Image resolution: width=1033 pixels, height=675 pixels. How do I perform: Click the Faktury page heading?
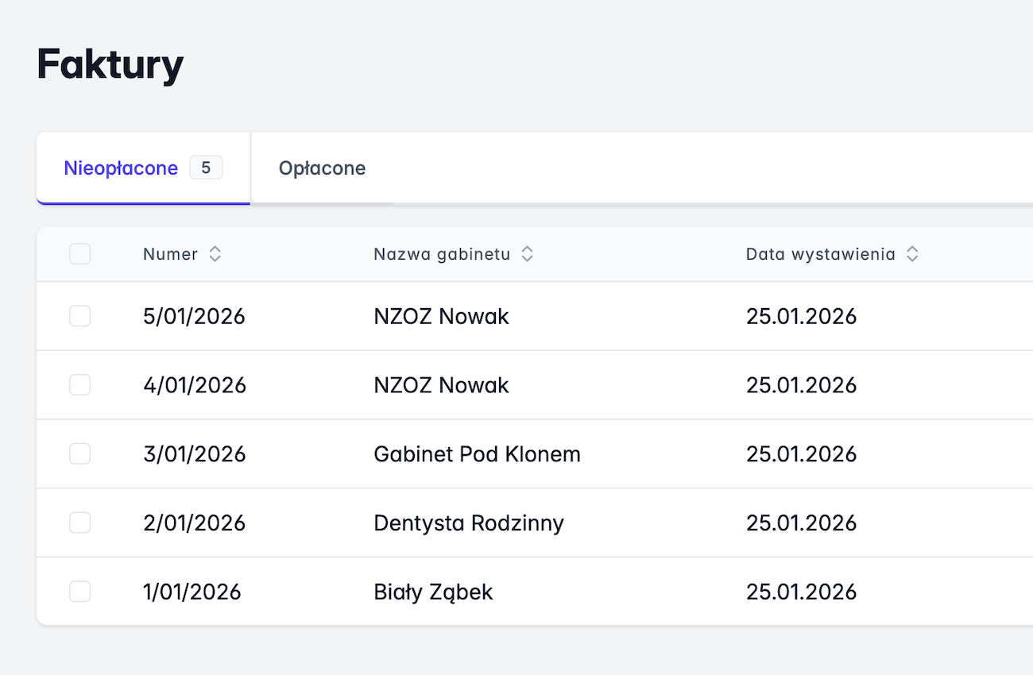click(110, 65)
